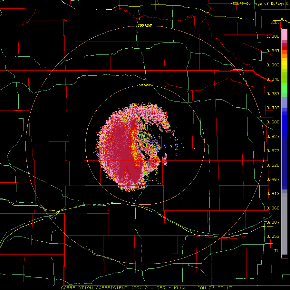Click the 0.467 color scale value
The height and width of the screenshot is (290, 290).
point(273,179)
